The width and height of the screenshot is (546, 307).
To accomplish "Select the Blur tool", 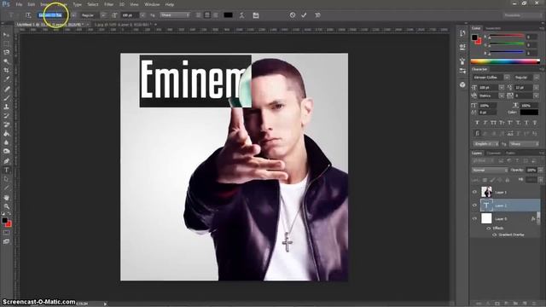I will pos(6,142).
